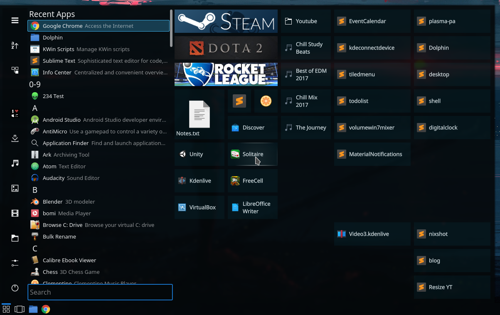
Task: Launch AntiMicro from the app list
Action: click(x=99, y=131)
